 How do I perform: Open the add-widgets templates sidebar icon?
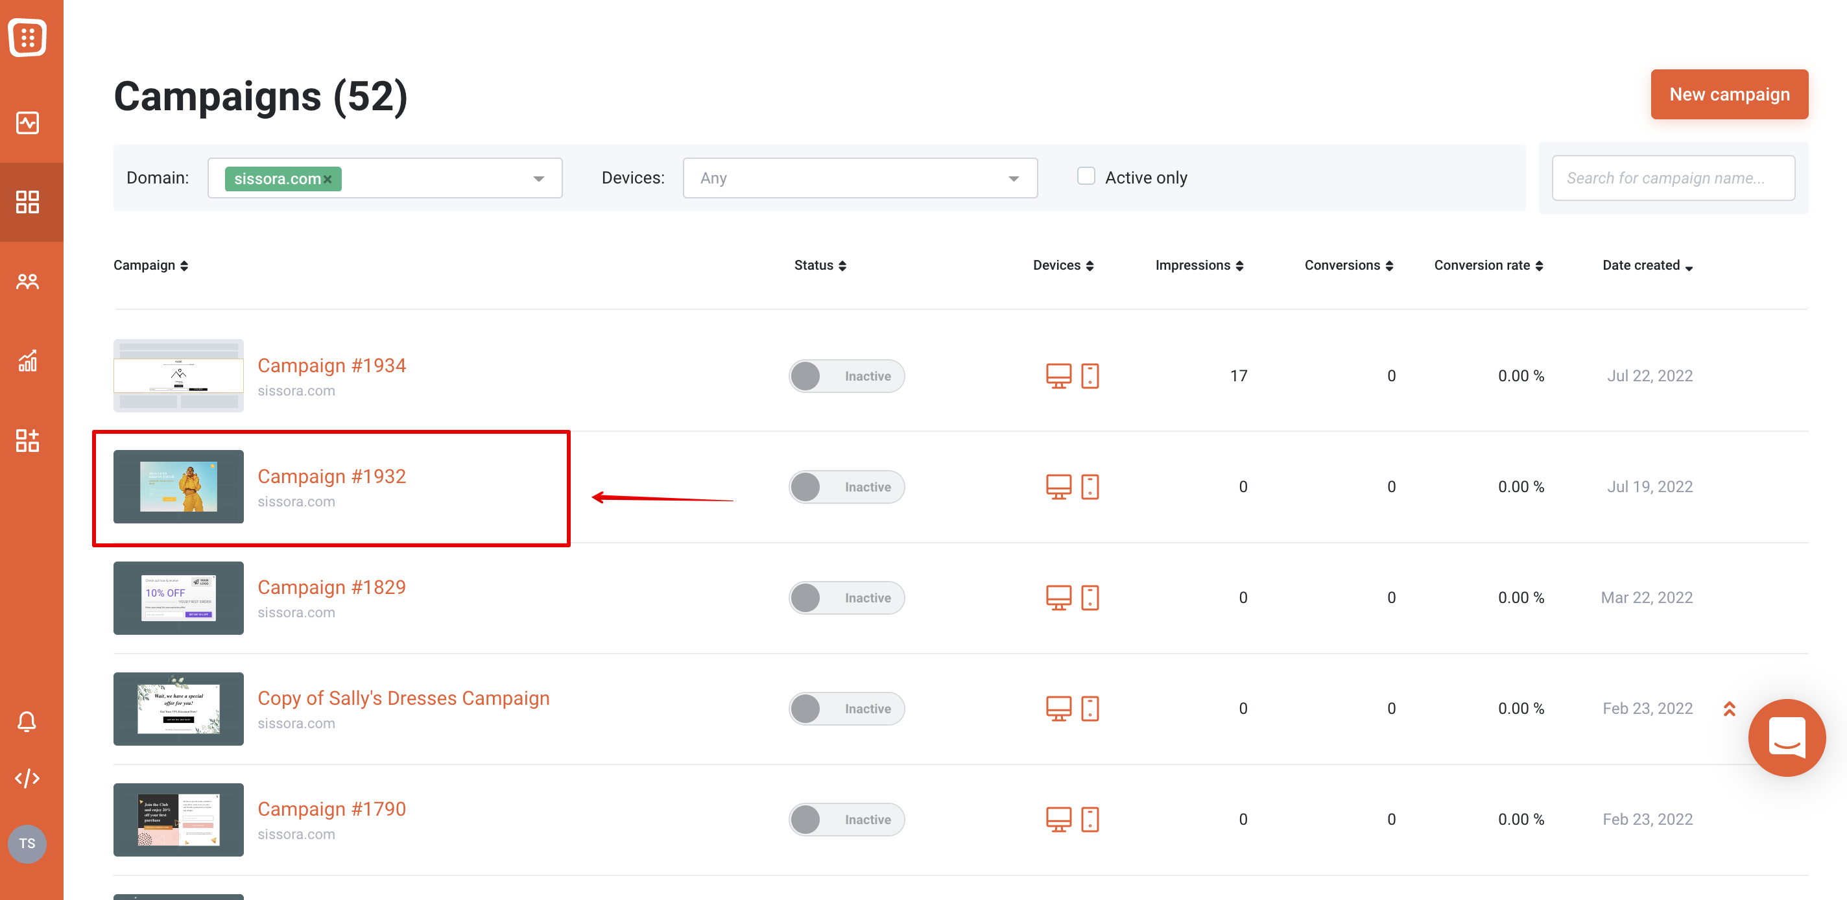27,440
